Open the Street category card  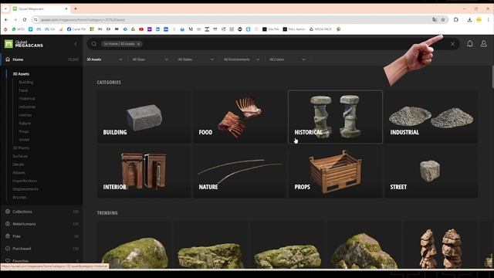(431, 171)
